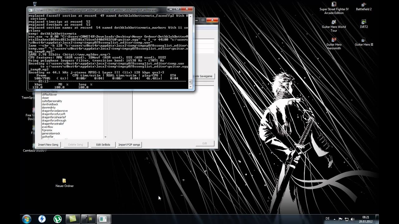Select dontholdback in song list
This screenshot has height=224, width=399.
click(50, 104)
